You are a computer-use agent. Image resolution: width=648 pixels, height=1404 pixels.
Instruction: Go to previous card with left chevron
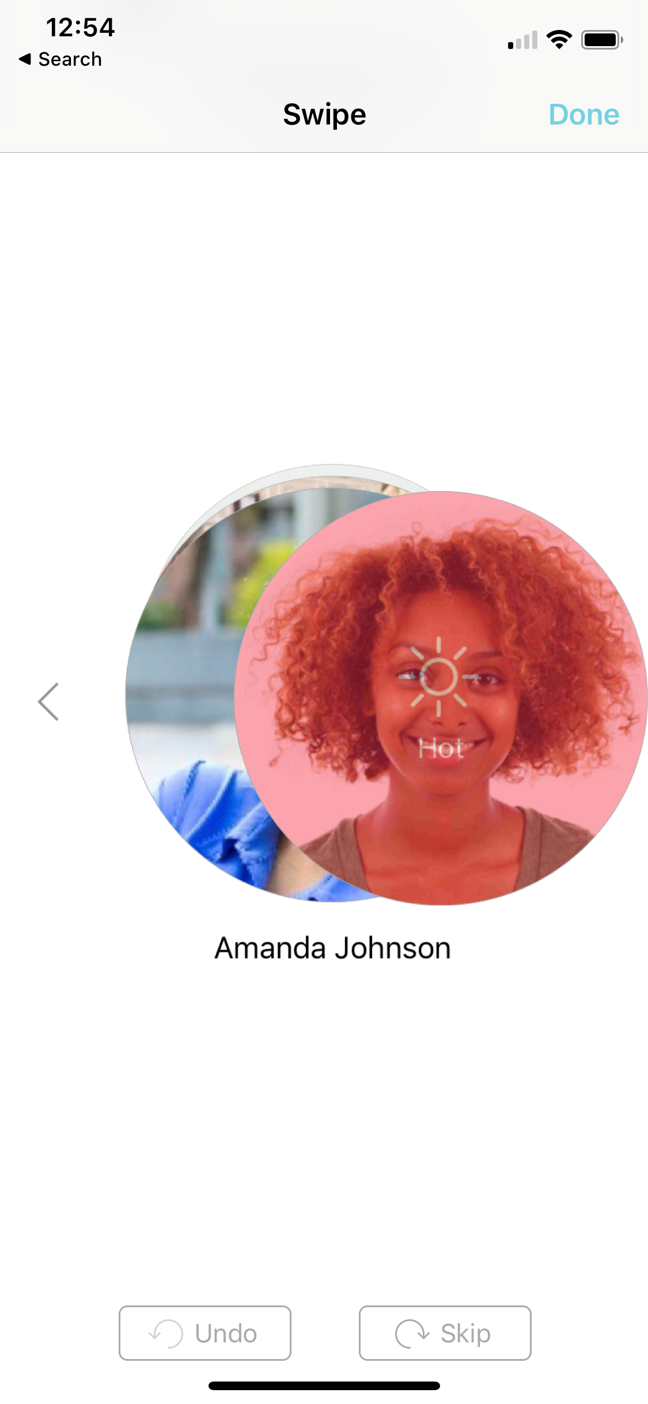[x=48, y=701]
